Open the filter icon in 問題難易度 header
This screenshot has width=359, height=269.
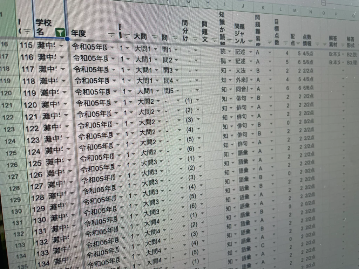pos(270,42)
